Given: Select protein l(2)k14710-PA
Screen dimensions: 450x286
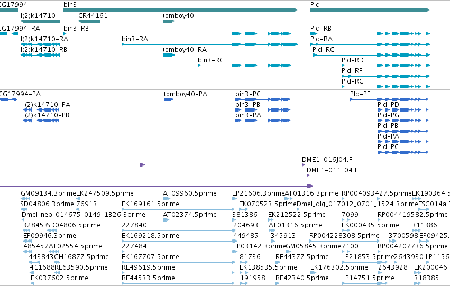Looking at the screenshot, I should (x=41, y=110).
